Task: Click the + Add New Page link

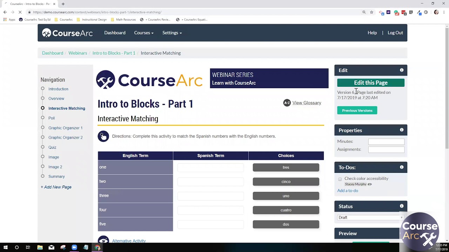Action: click(56, 187)
